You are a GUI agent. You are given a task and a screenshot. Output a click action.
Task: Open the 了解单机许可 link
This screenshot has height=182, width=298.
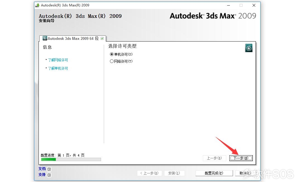[58, 68]
